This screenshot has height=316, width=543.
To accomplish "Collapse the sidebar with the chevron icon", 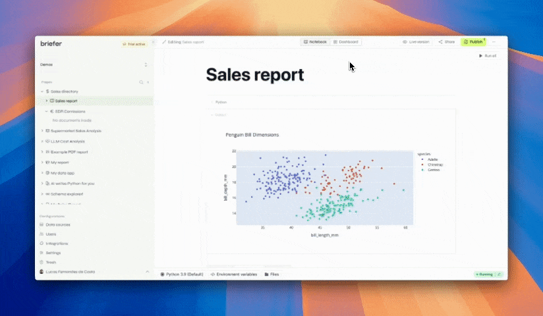I will point(154,42).
